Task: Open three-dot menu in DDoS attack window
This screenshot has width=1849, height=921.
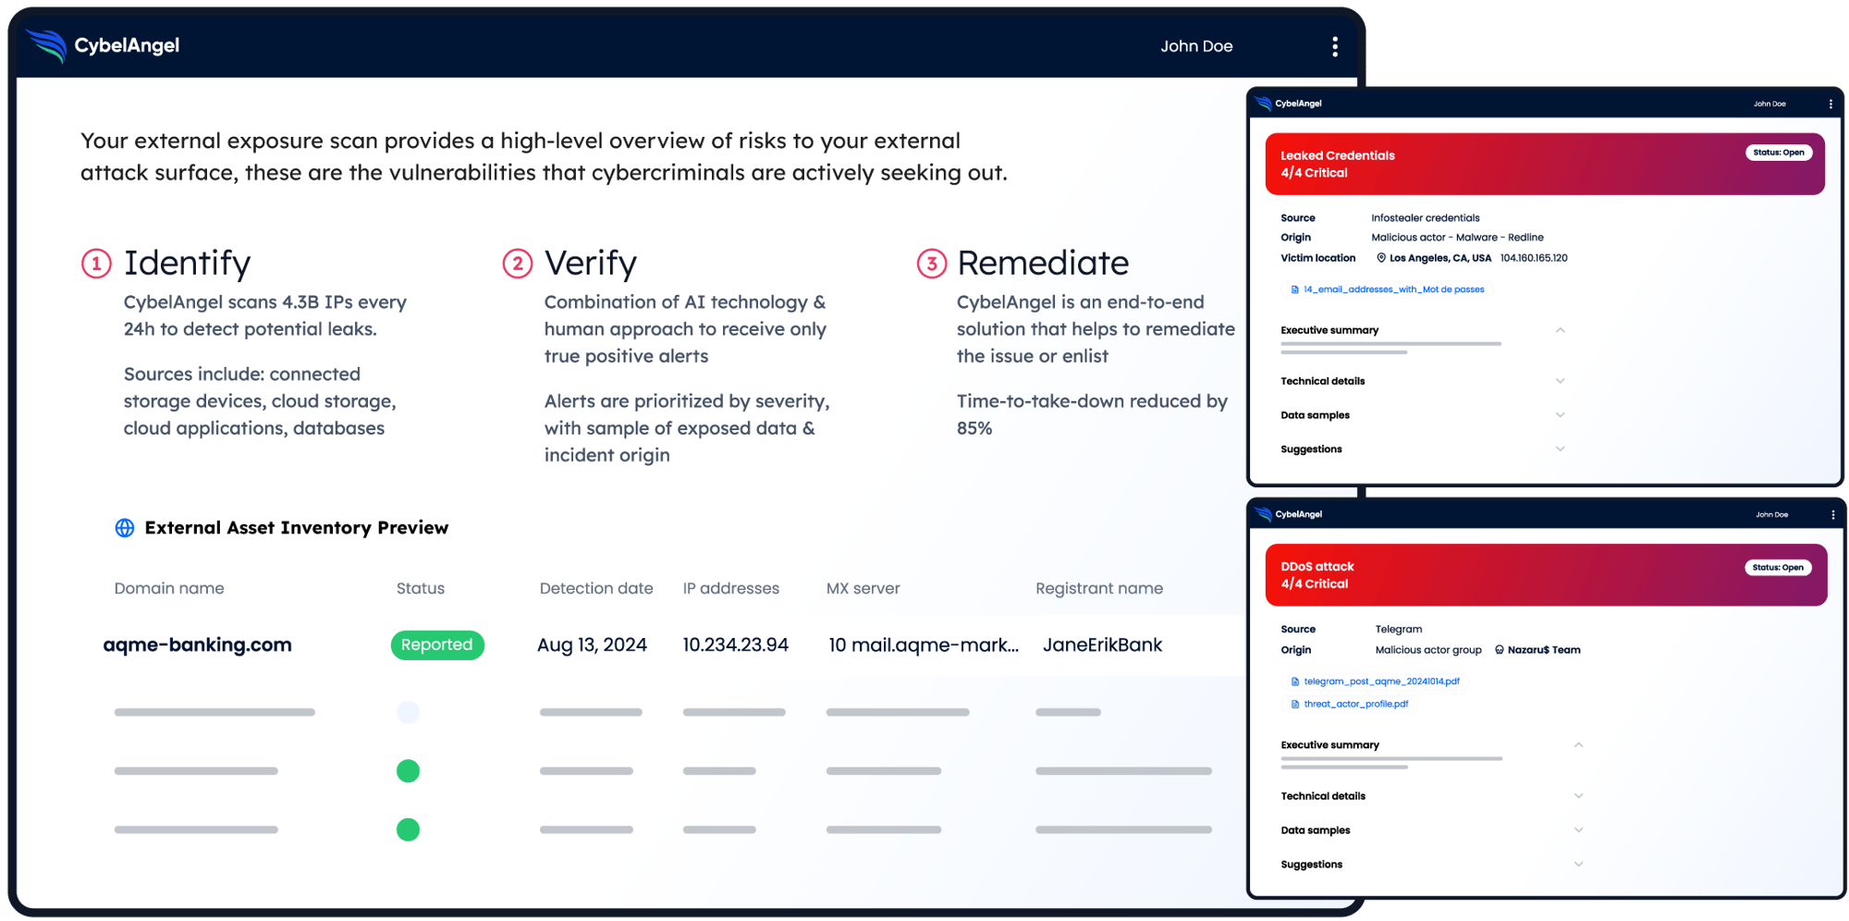Action: 1832,515
